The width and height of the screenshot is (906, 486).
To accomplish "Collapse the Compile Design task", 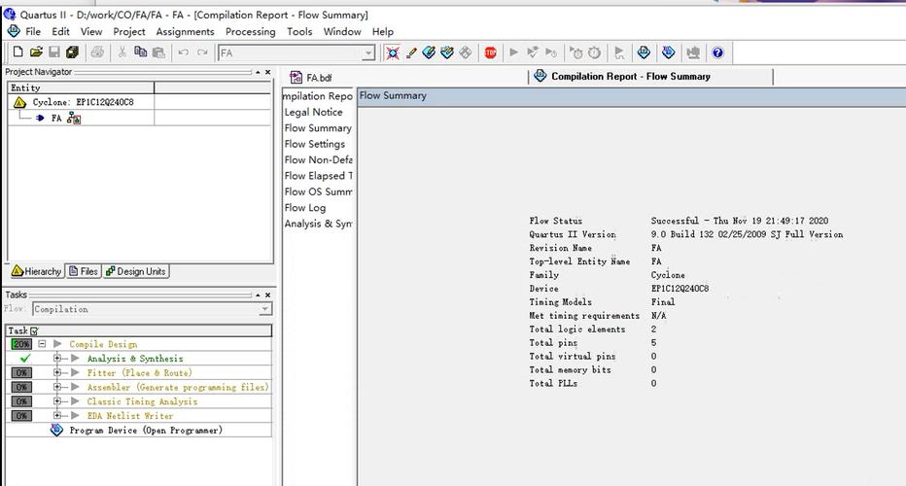I will [x=42, y=344].
